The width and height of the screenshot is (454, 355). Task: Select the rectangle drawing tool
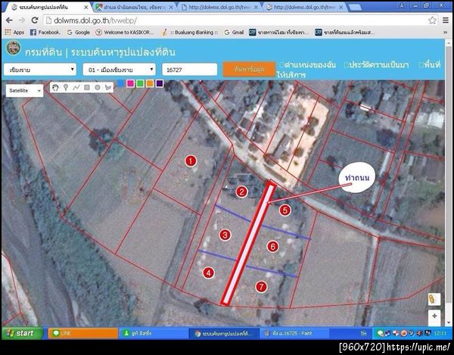click(x=87, y=88)
